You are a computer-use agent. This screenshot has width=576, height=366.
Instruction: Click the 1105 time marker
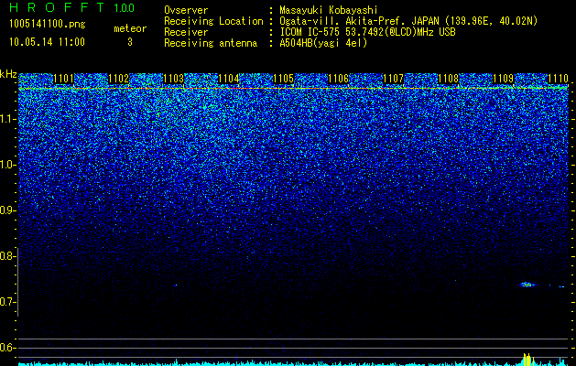[x=284, y=79]
